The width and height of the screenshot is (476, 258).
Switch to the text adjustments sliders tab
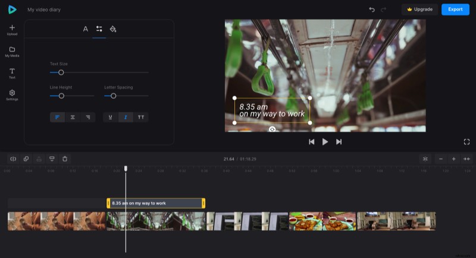click(x=99, y=29)
